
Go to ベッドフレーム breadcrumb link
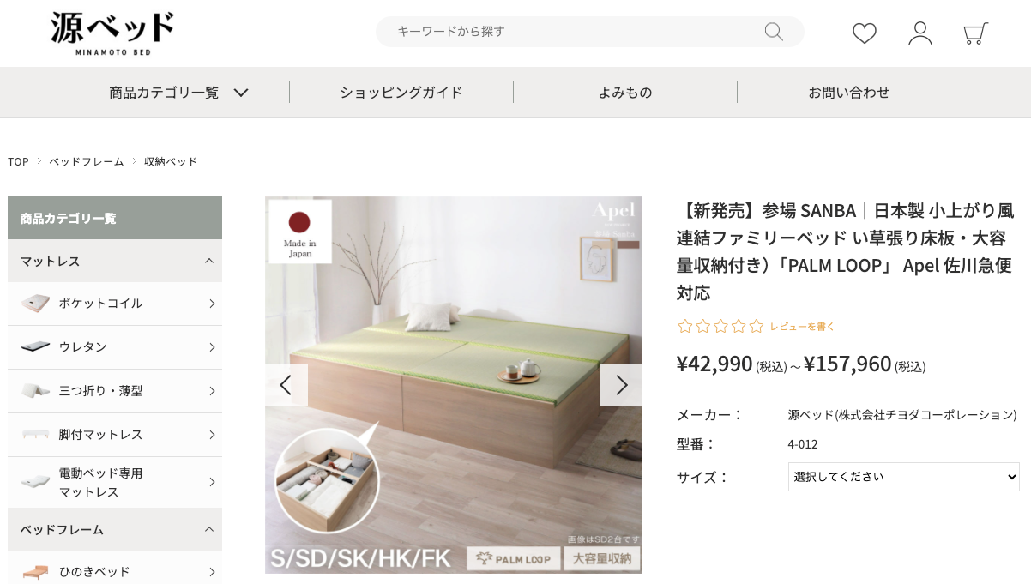tap(87, 161)
